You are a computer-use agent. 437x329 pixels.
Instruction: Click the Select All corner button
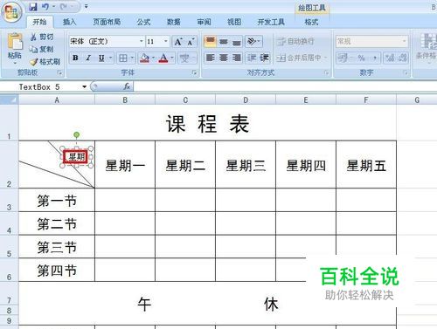pyautogui.click(x=10, y=100)
